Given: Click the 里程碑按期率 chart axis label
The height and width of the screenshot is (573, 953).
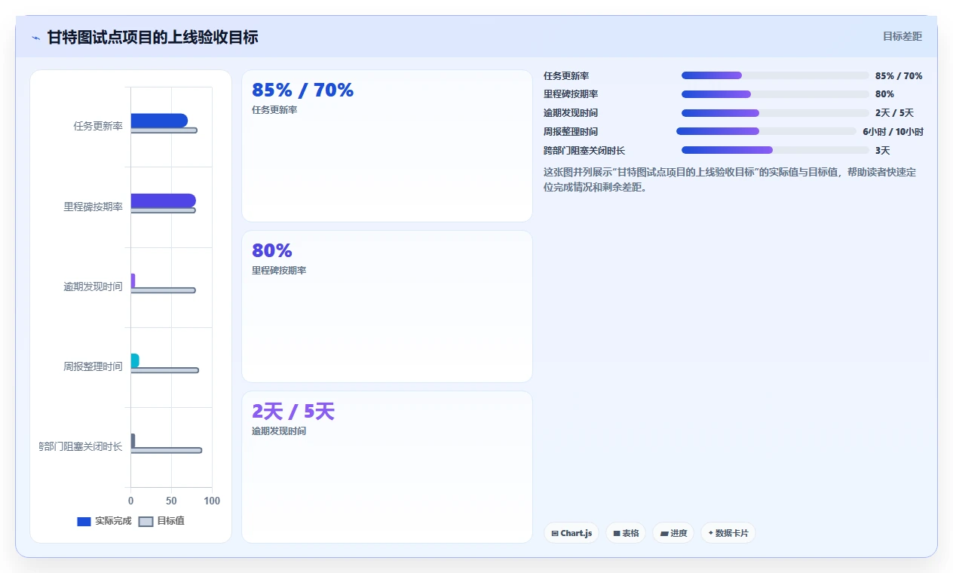Looking at the screenshot, I should (x=93, y=207).
